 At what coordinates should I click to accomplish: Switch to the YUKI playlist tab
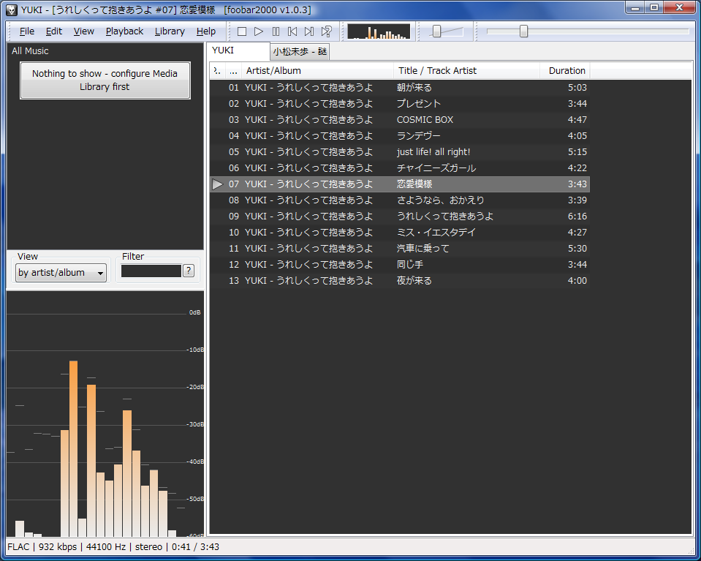(x=238, y=50)
